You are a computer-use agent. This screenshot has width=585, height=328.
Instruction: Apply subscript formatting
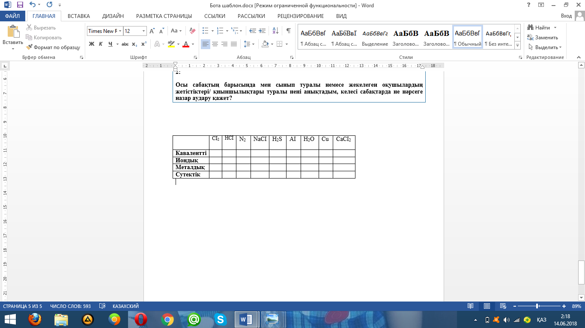[x=134, y=44]
